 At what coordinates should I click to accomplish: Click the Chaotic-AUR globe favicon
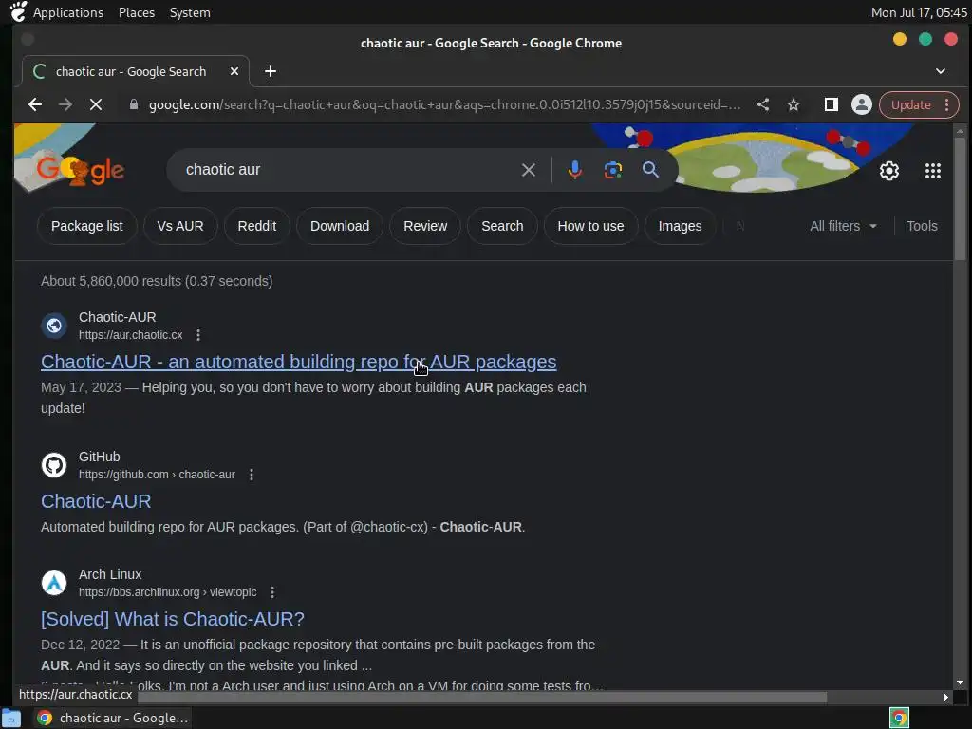click(54, 326)
